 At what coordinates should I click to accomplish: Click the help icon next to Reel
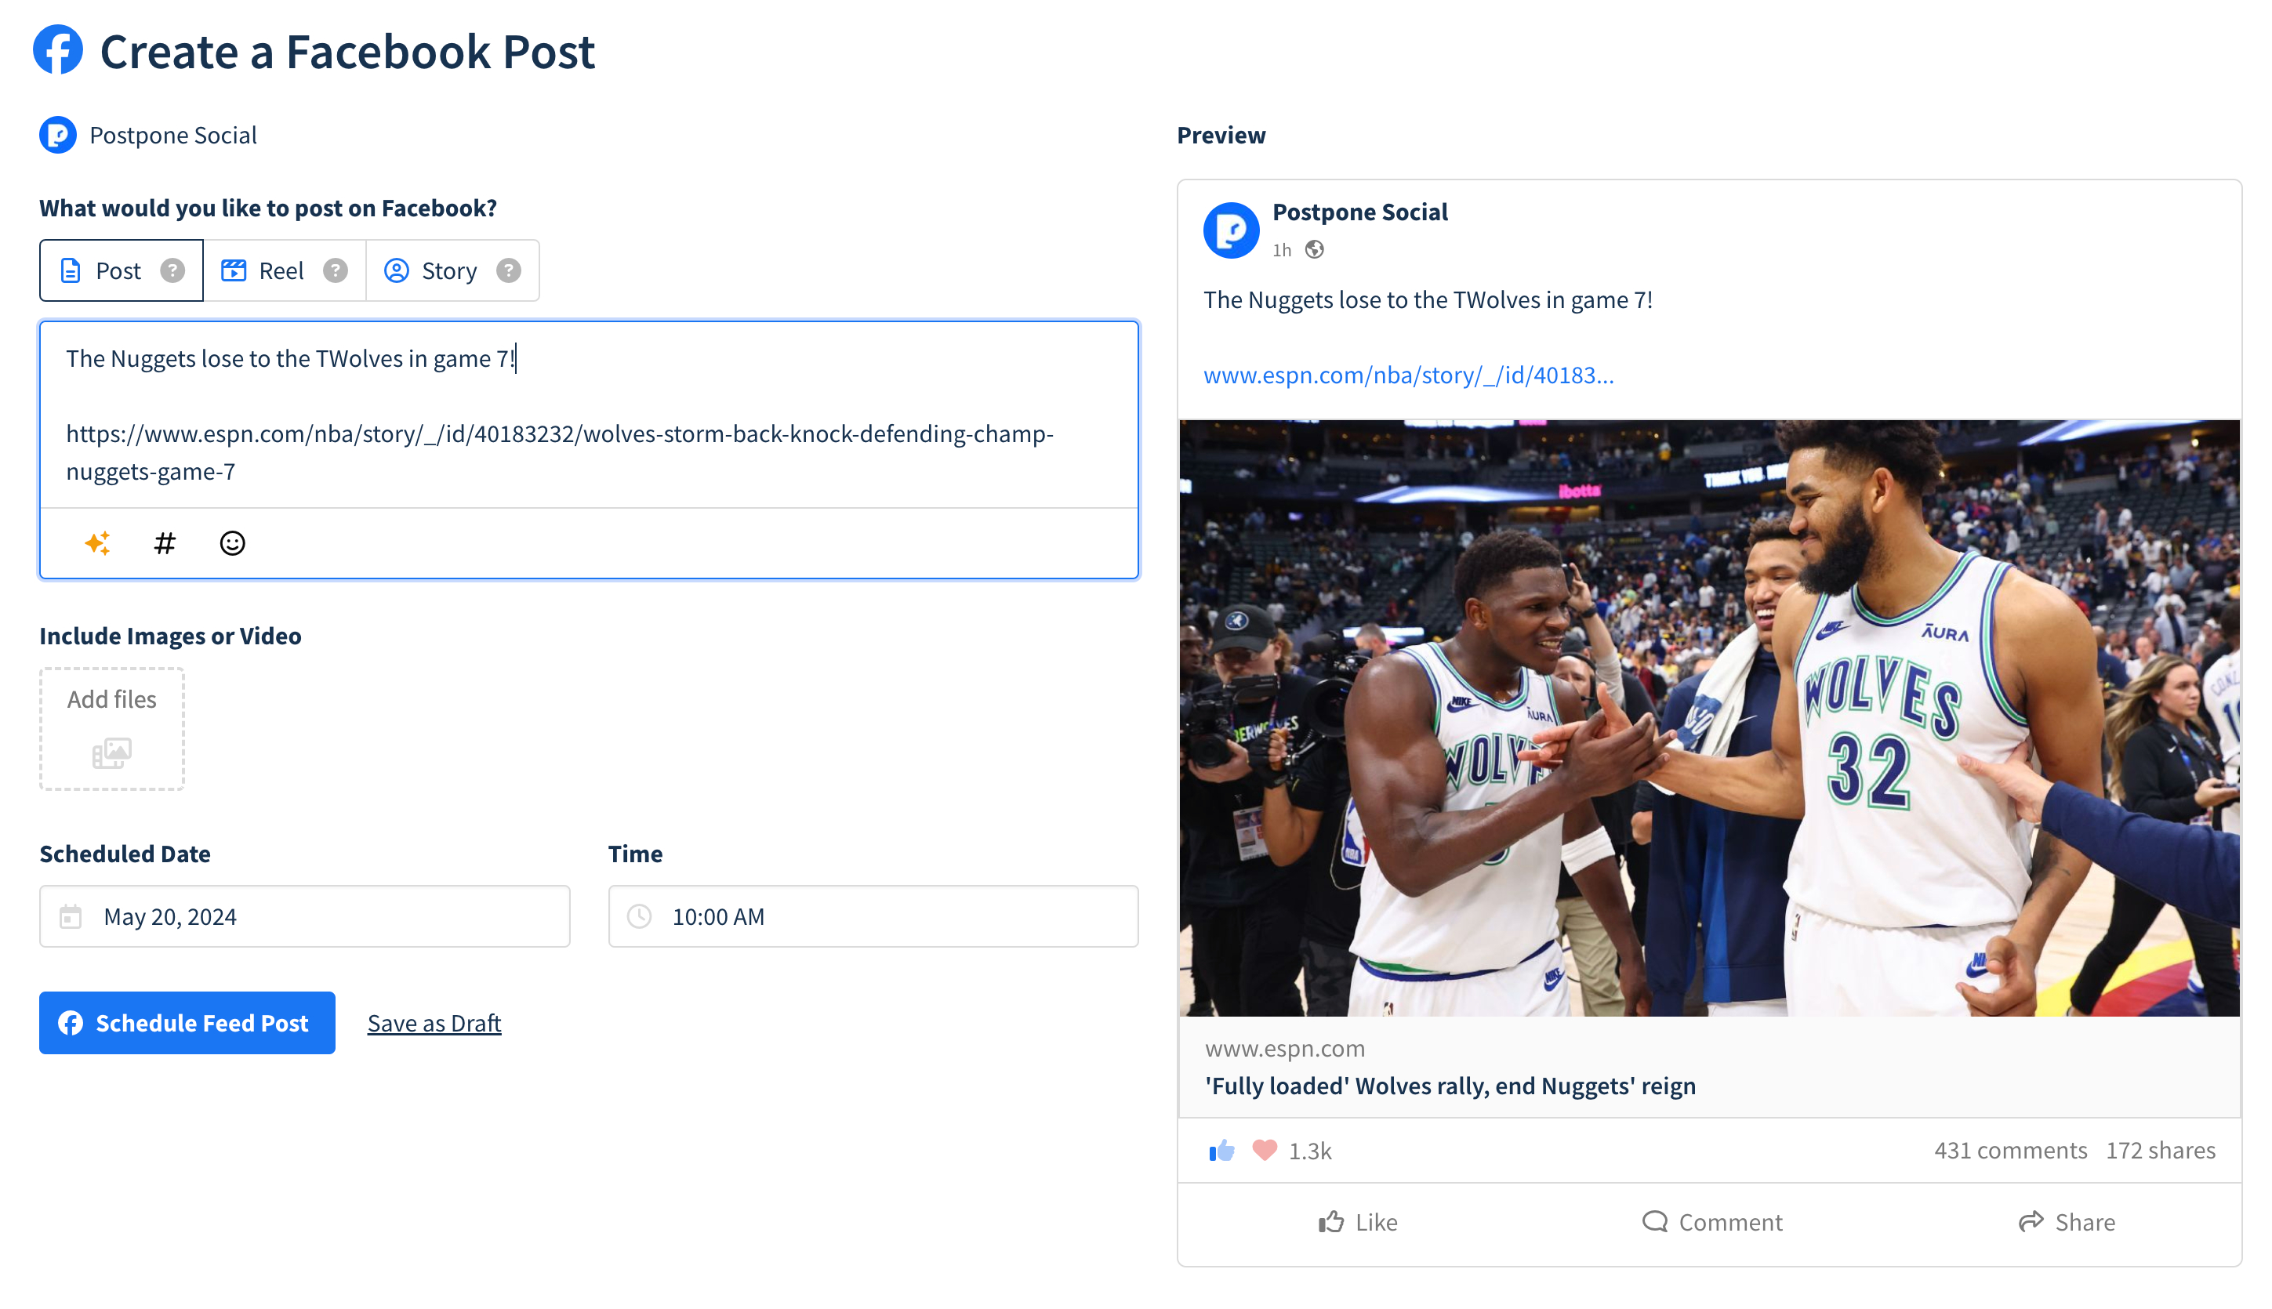(x=336, y=270)
